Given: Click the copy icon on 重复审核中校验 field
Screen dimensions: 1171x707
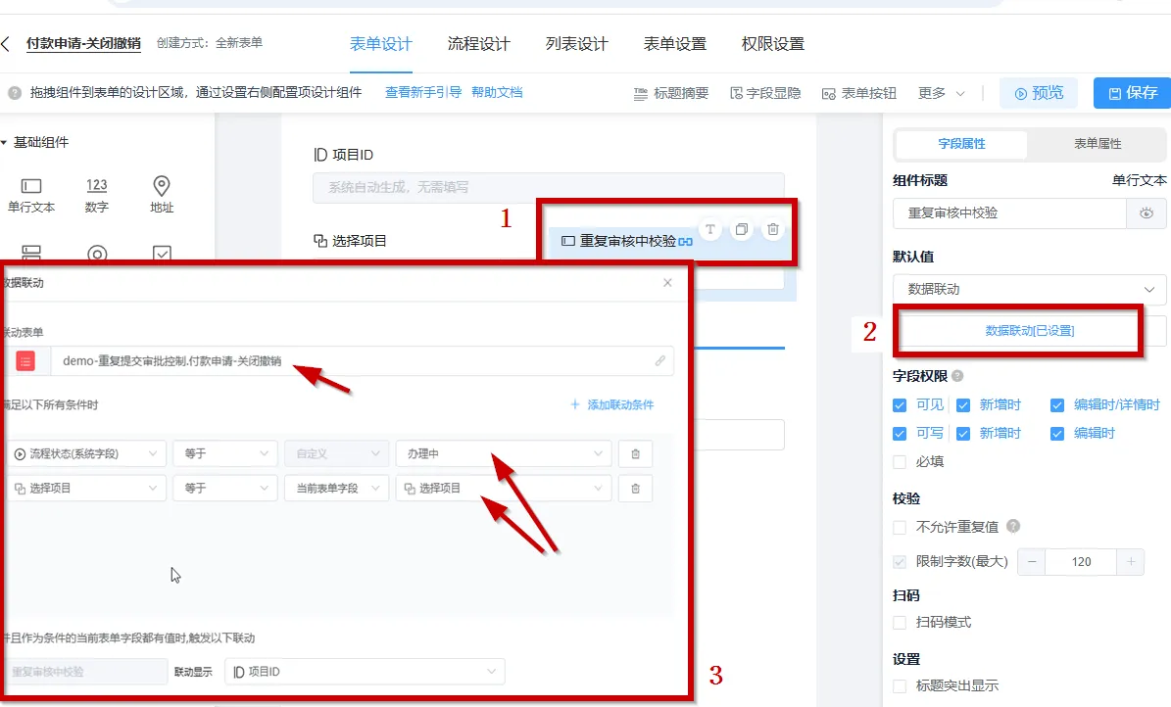Looking at the screenshot, I should 742,229.
